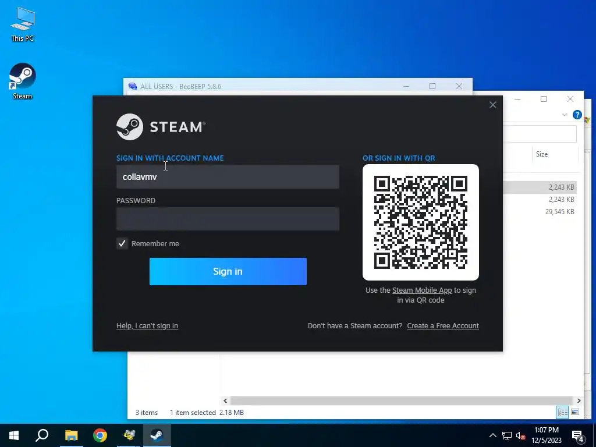Open the Help, I can't sign in link

point(147,326)
